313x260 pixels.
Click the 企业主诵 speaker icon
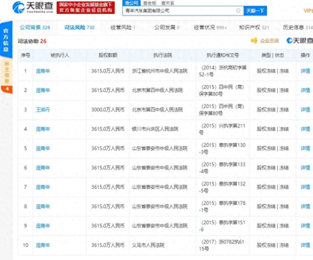254,41
